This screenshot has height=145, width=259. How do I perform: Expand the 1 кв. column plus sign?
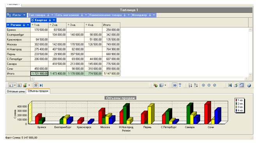pyautogui.click(x=32, y=25)
